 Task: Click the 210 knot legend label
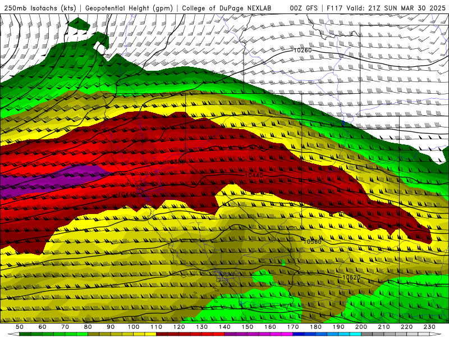click(384, 327)
